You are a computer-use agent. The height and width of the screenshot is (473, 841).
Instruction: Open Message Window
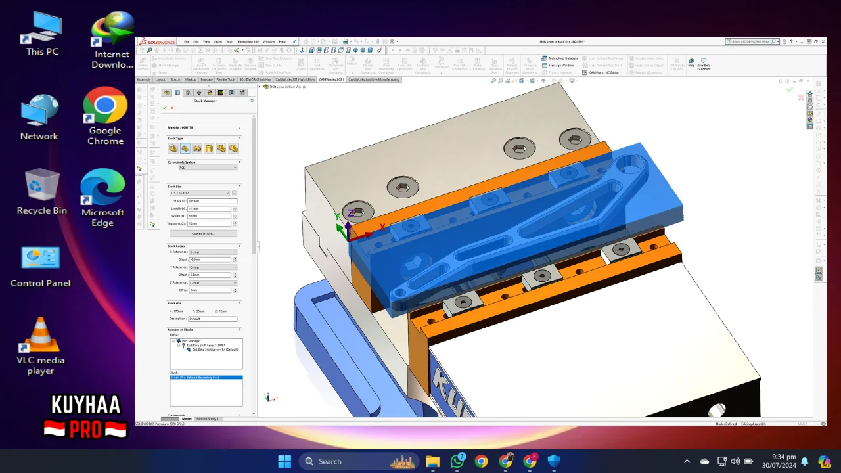click(x=558, y=65)
